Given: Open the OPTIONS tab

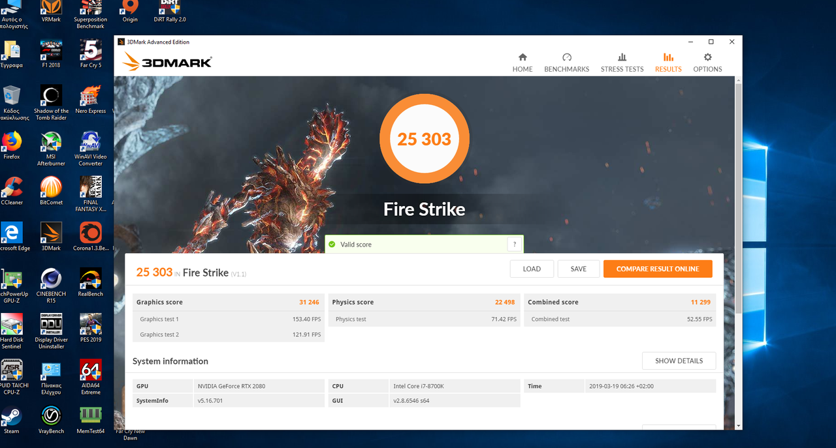Looking at the screenshot, I should 707,63.
